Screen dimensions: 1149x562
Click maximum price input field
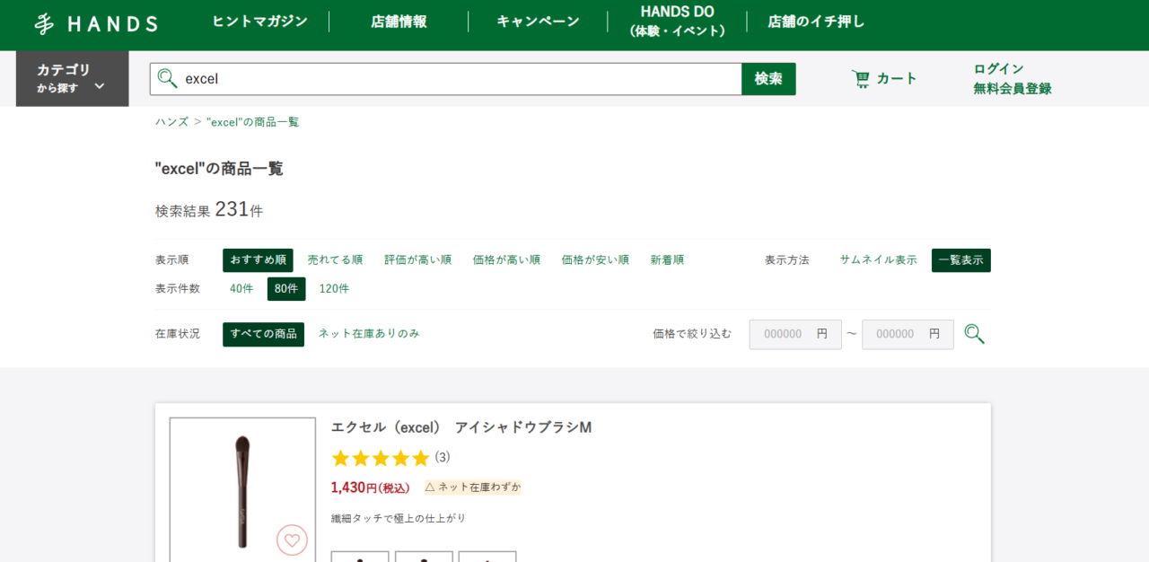click(908, 334)
